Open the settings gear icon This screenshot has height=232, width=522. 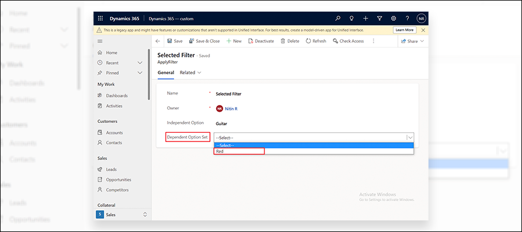click(393, 19)
